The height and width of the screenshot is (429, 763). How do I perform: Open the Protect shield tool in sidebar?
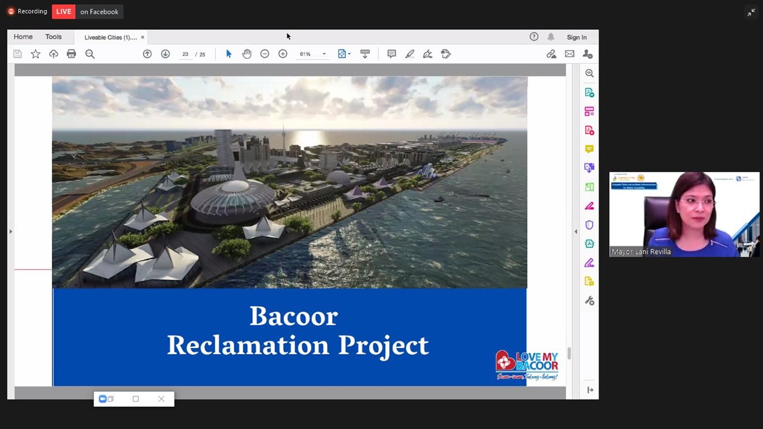click(x=589, y=225)
